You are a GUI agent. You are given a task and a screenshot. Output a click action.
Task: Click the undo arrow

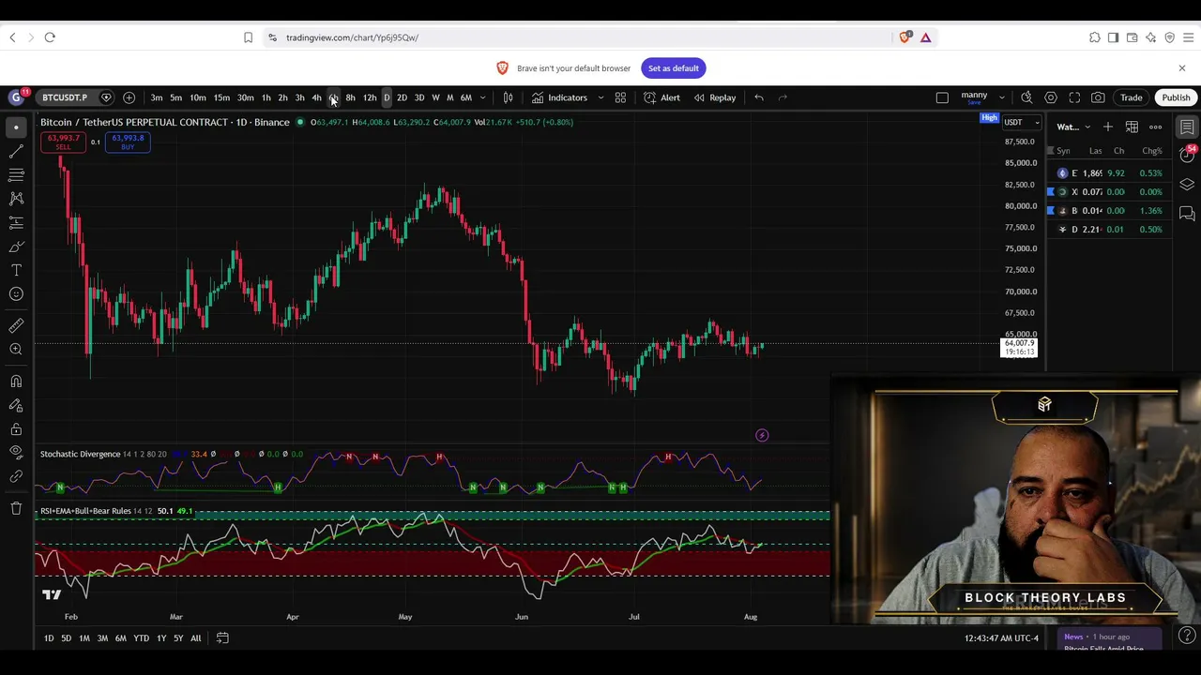click(759, 97)
